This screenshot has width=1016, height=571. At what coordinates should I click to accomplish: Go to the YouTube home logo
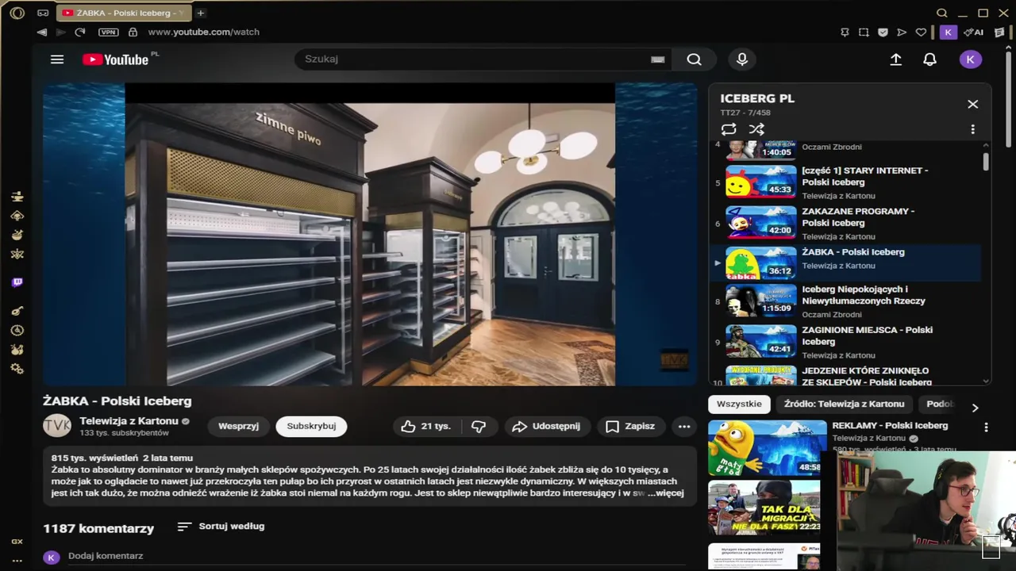(x=116, y=59)
